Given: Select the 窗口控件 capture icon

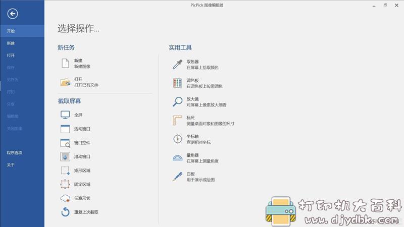Looking at the screenshot, I should [65, 143].
